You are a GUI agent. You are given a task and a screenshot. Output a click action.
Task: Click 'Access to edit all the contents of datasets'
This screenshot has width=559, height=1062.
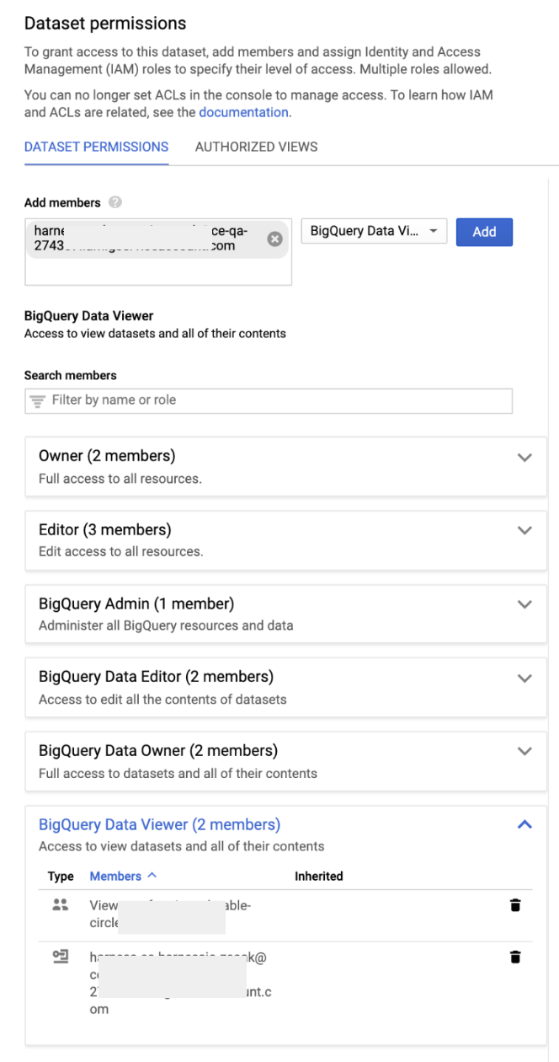pyautogui.click(x=162, y=699)
